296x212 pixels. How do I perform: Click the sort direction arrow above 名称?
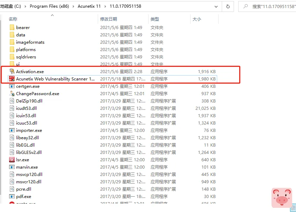click(53, 15)
